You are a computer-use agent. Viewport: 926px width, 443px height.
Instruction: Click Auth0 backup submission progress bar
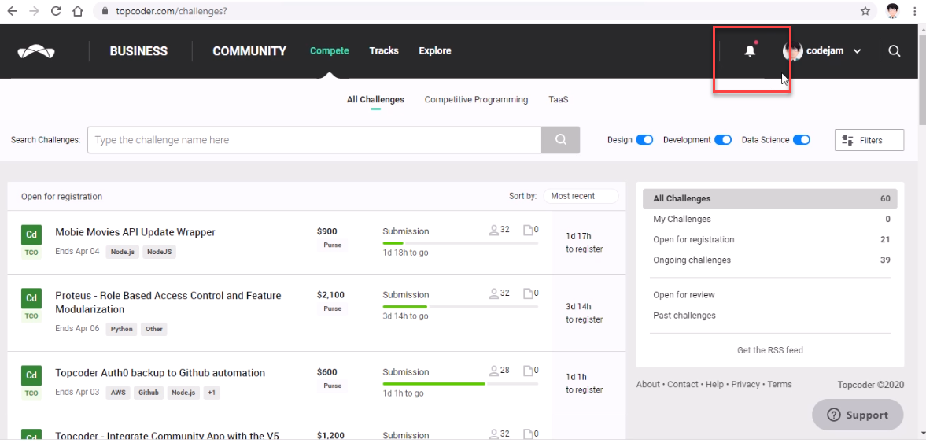point(460,383)
